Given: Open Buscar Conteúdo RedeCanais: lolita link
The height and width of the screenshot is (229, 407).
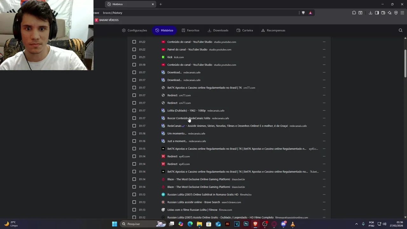Looking at the screenshot, I should tap(189, 118).
